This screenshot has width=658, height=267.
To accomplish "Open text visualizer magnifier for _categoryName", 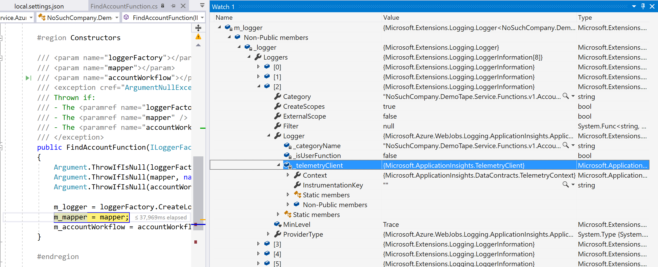I will [x=565, y=145].
